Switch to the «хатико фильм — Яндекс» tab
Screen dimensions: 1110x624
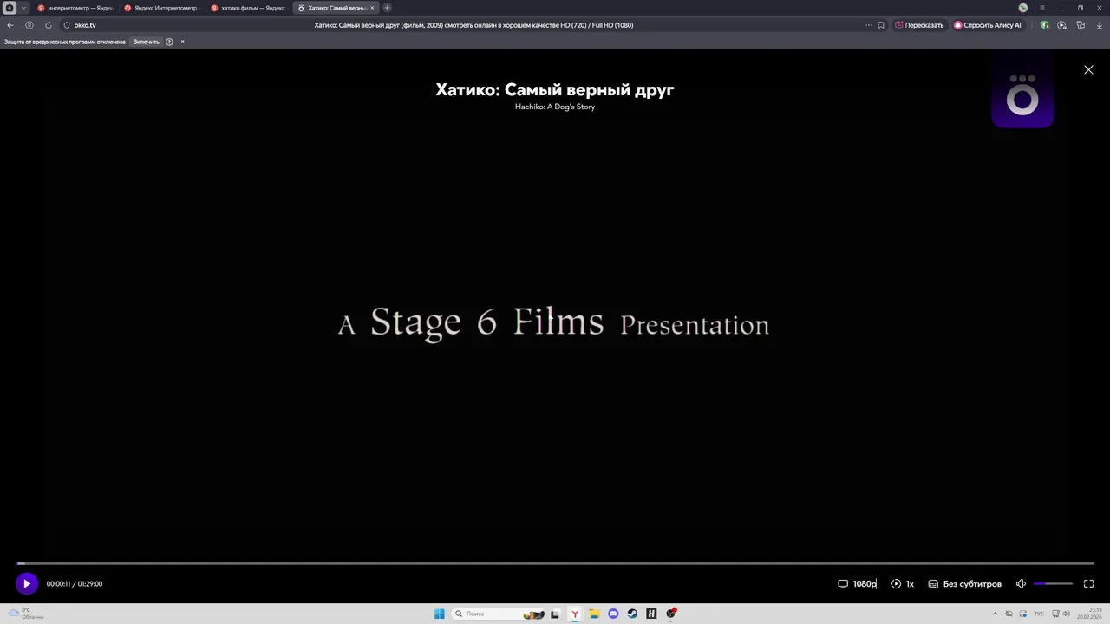click(248, 8)
